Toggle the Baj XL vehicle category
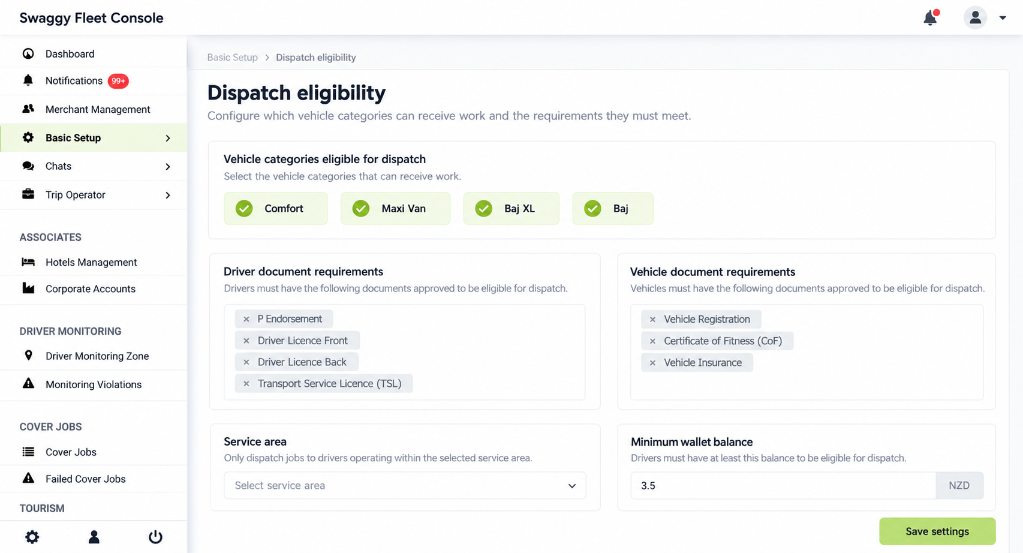Viewport: 1023px width, 553px height. 511,209
